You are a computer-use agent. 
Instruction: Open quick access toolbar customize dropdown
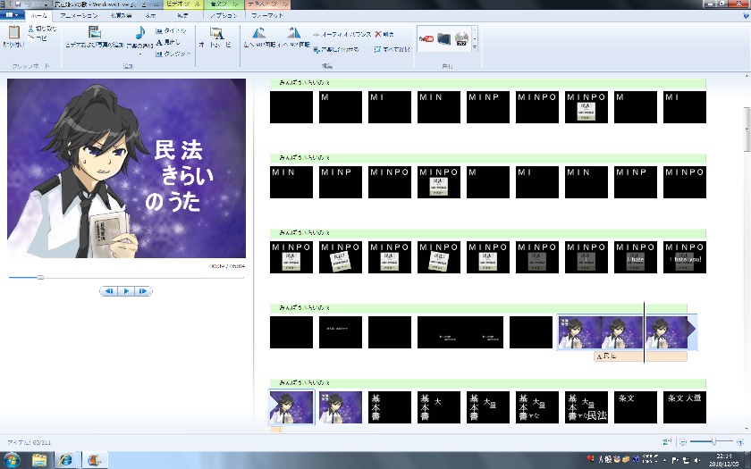(x=46, y=4)
